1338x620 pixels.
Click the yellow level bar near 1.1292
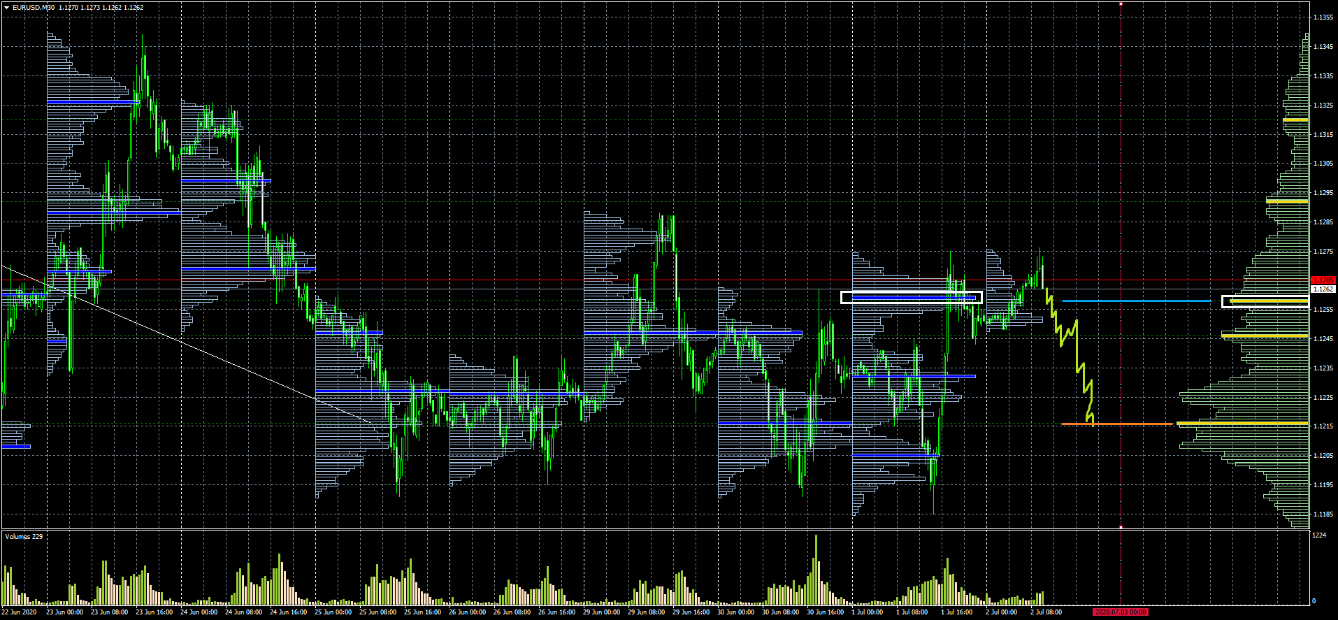[x=1287, y=201]
